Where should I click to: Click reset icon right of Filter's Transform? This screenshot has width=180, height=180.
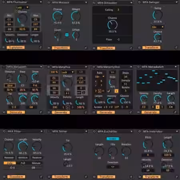[x=41, y=177]
